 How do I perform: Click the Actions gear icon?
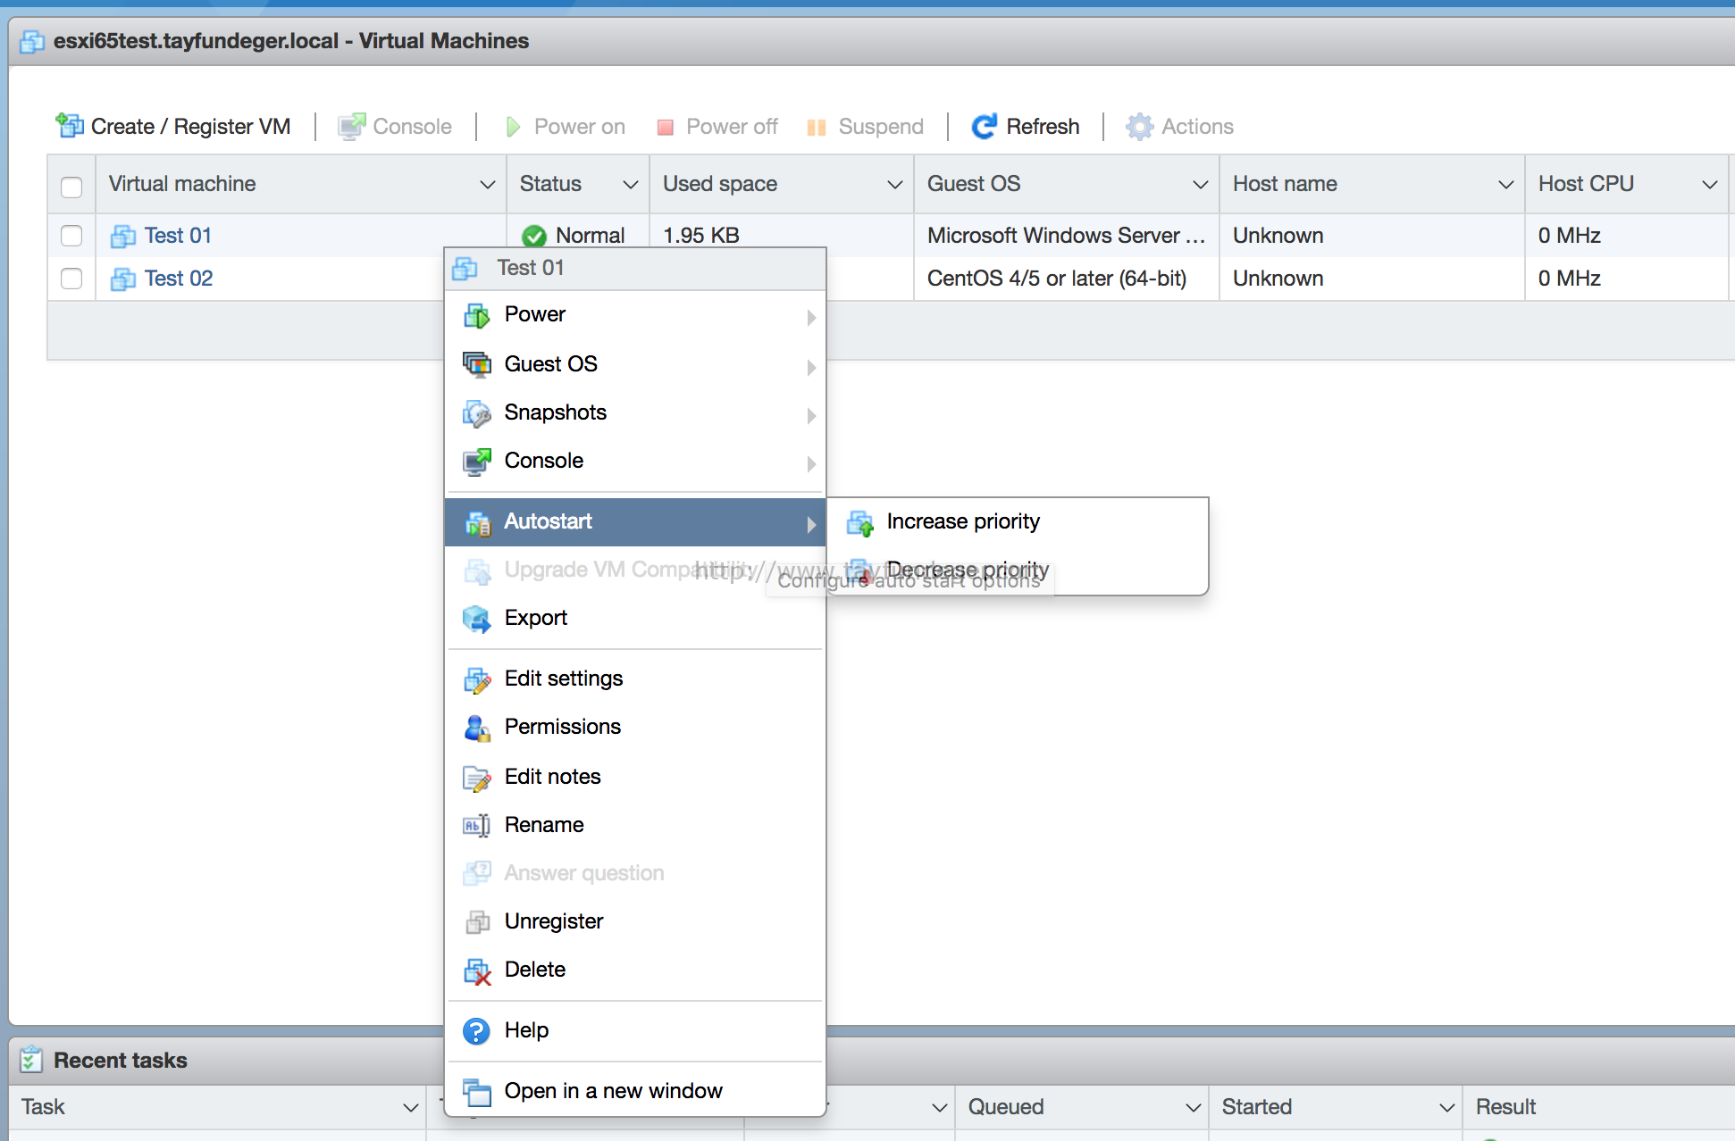tap(1139, 127)
